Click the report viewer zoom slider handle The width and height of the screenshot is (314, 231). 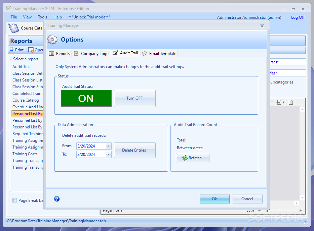click(x=267, y=211)
